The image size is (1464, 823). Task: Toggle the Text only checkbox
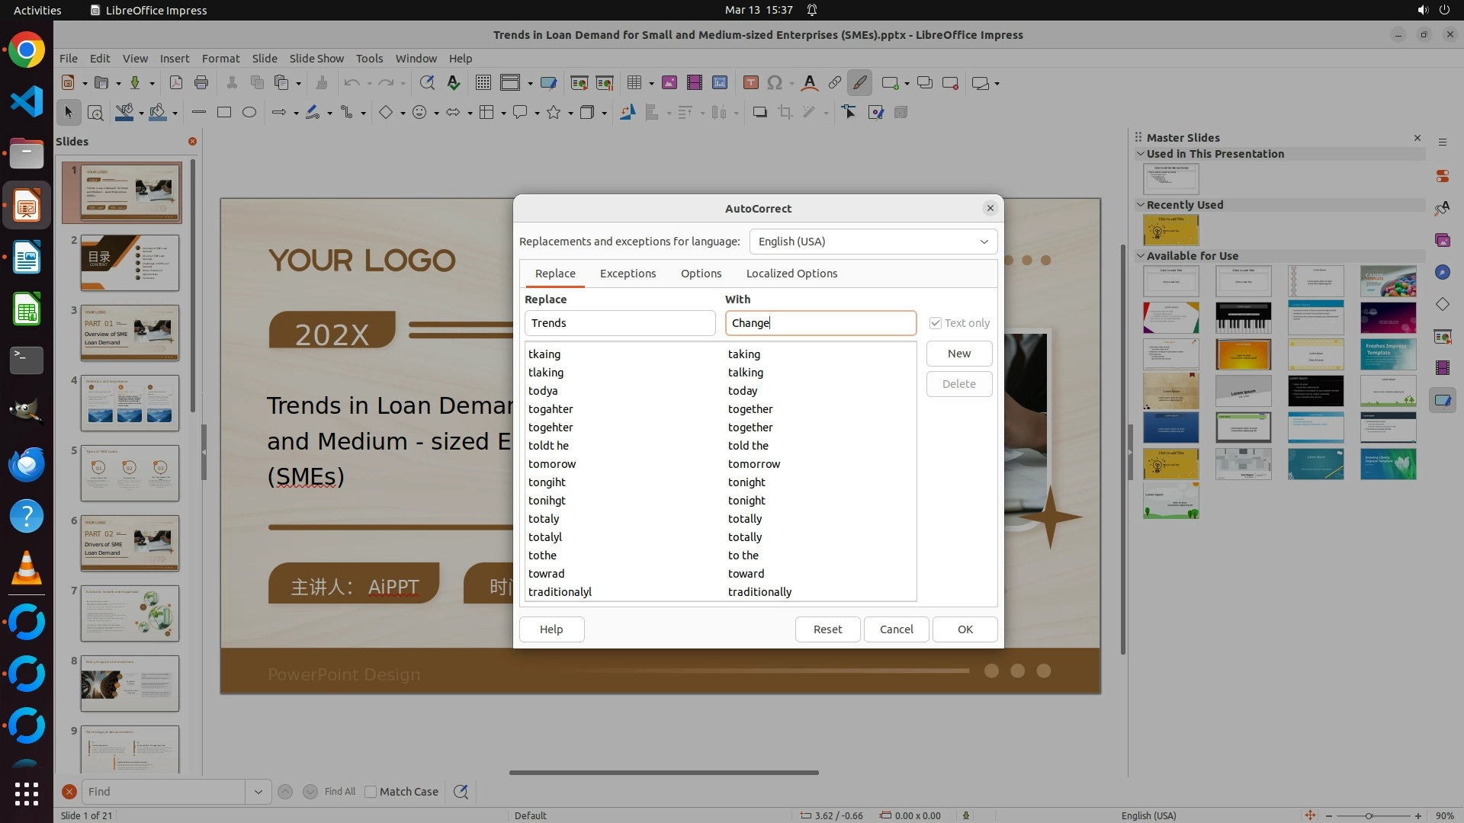click(935, 323)
